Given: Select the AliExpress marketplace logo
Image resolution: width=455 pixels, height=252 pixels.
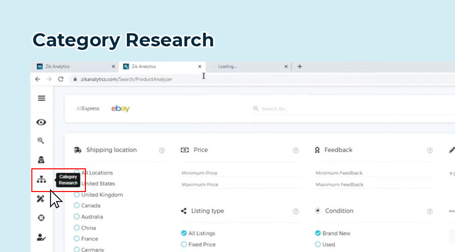Looking at the screenshot, I should (88, 108).
